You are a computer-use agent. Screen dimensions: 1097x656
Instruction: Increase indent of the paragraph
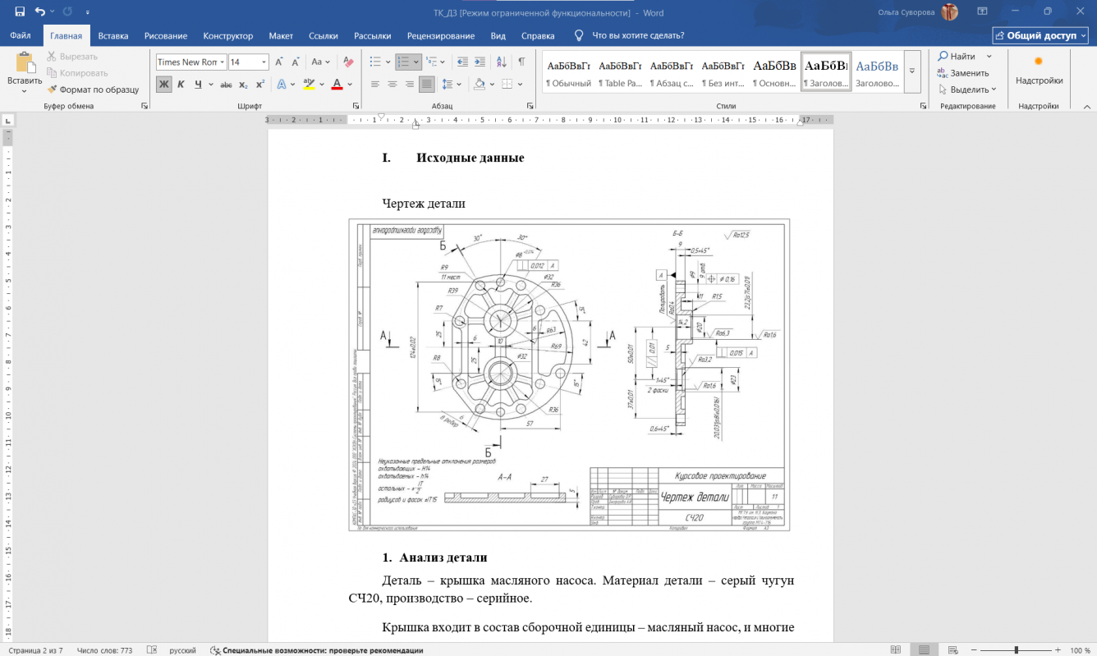pyautogui.click(x=480, y=62)
